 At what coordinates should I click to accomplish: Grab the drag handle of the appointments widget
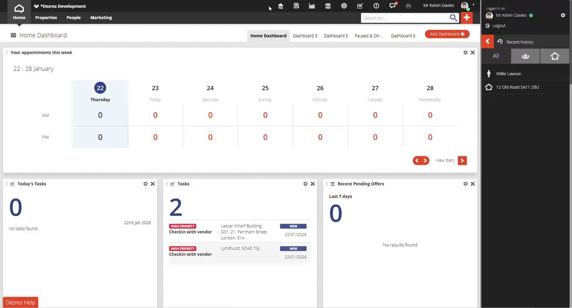click(x=7, y=53)
